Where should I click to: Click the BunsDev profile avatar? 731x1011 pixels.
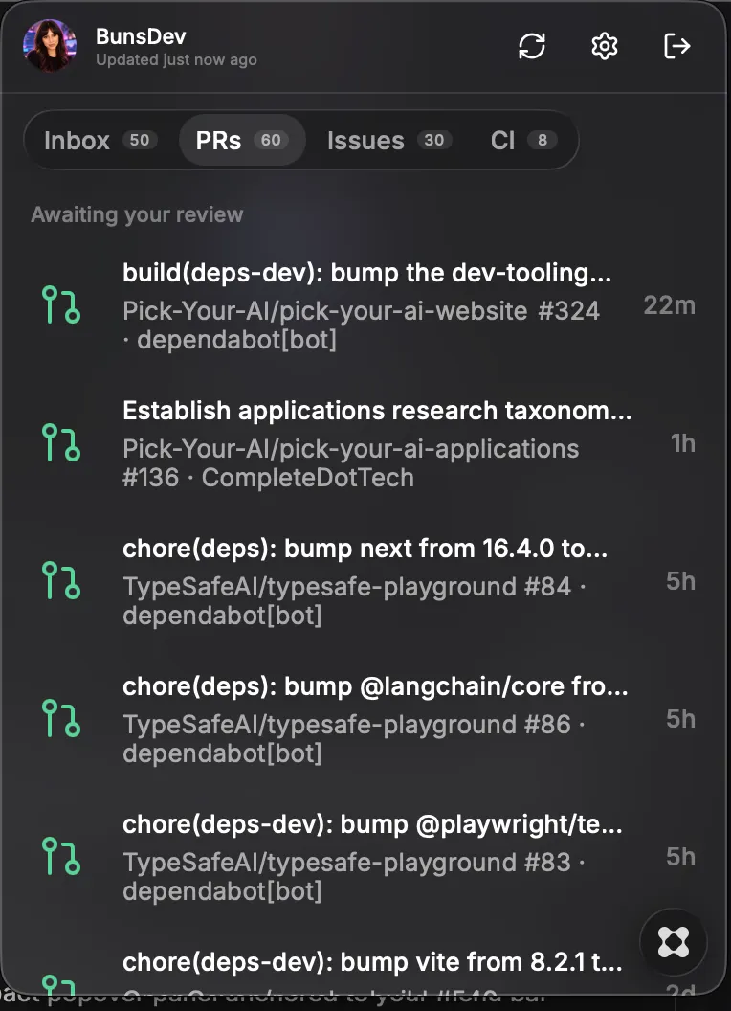[x=50, y=45]
